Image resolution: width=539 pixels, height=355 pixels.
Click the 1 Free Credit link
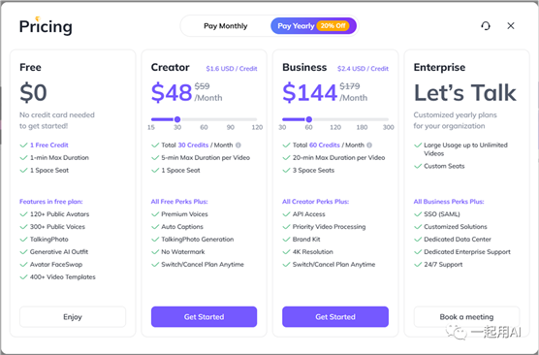(49, 145)
